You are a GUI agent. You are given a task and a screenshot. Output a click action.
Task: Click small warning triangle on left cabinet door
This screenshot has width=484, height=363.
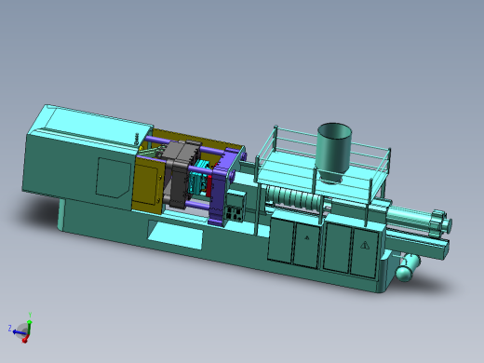(307, 237)
